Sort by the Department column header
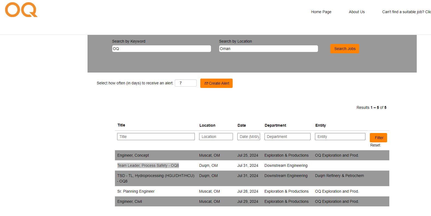Viewport: 431px width, 216px height. (x=275, y=125)
